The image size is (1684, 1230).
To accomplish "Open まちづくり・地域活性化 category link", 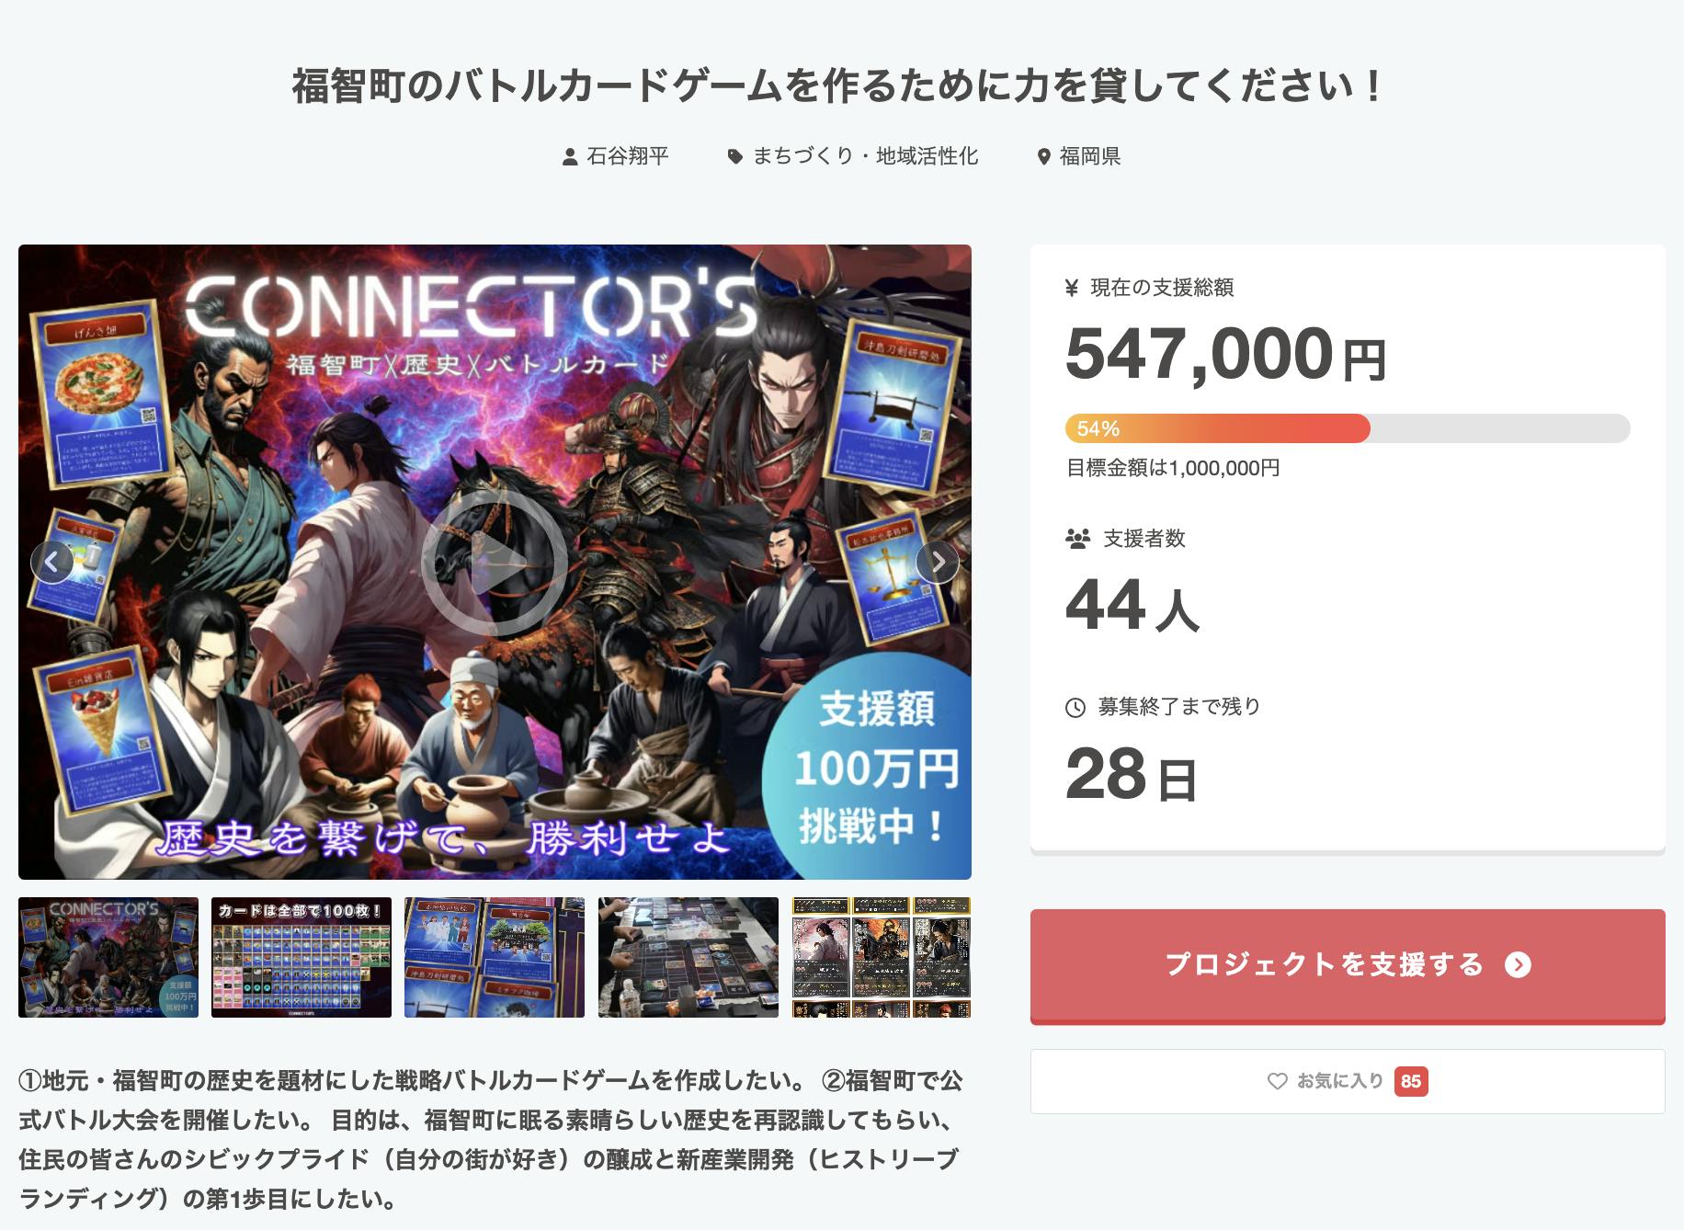I will 865,156.
